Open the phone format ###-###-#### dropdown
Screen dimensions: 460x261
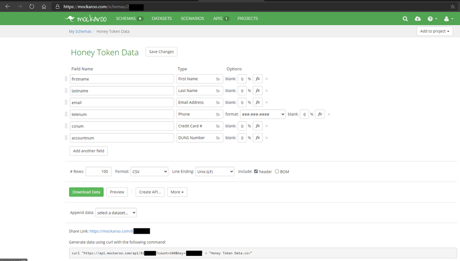click(263, 114)
